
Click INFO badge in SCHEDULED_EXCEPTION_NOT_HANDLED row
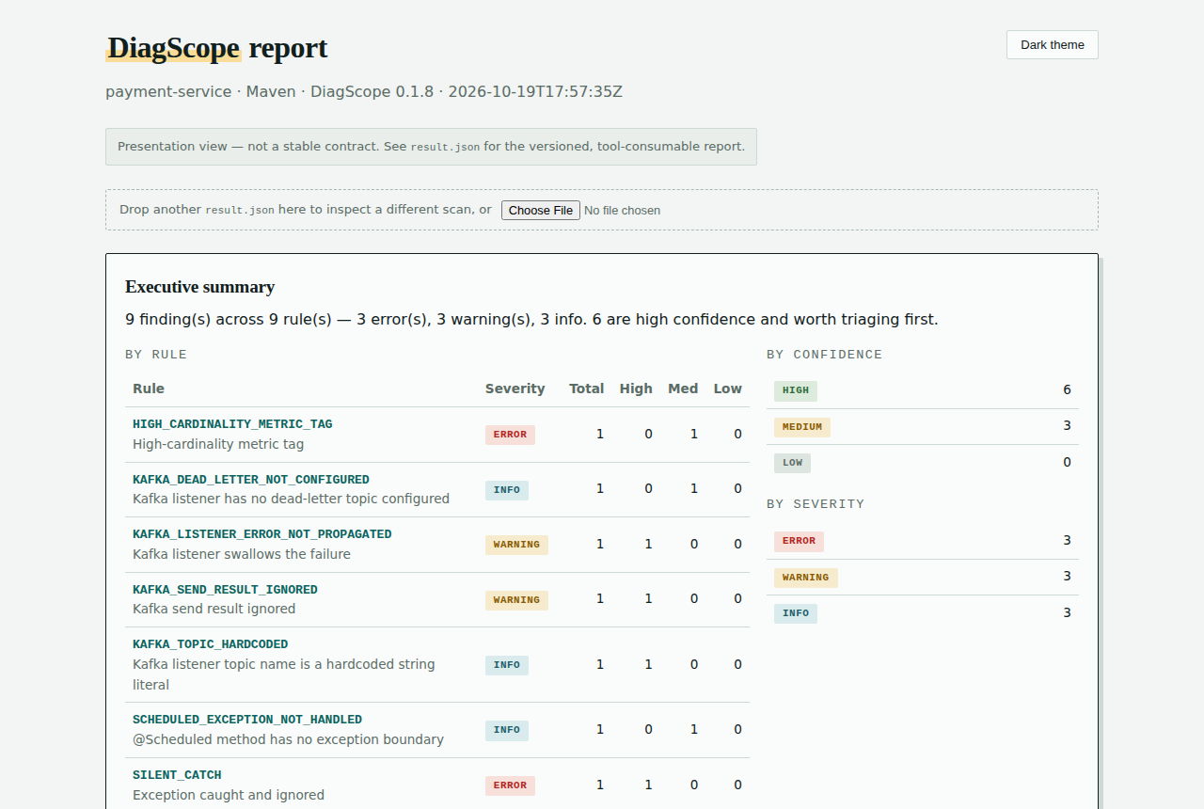pyautogui.click(x=507, y=730)
